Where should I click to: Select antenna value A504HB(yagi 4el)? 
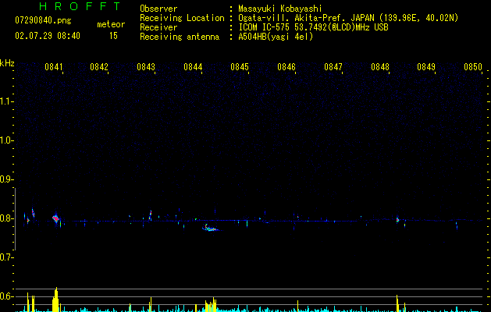[x=276, y=37]
